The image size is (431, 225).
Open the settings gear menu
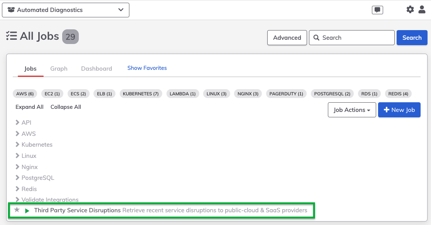[410, 9]
